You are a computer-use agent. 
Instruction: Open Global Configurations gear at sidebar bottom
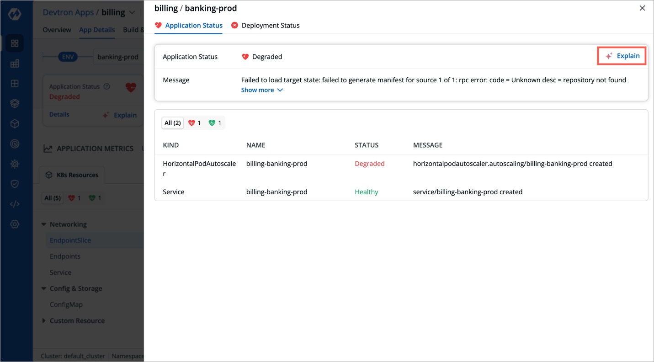click(x=14, y=224)
